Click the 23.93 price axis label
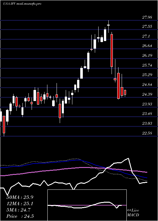The width and height of the screenshot is (158, 221). click(x=147, y=104)
